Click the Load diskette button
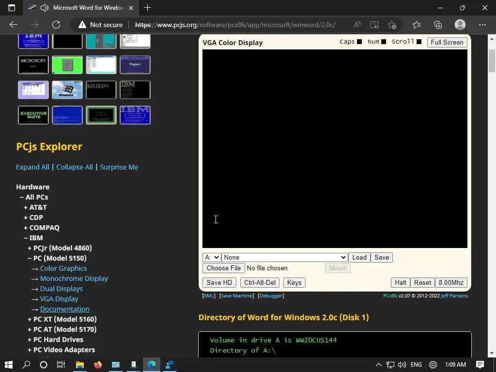The height and width of the screenshot is (372, 496). pos(359,257)
